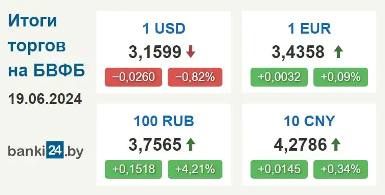The height and width of the screenshot is (195, 385).
Task: Click the green +0,0032 change badge
Action: (279, 77)
